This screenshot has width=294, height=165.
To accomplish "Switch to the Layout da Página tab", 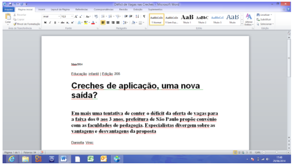I will pyautogui.click(x=60, y=9).
